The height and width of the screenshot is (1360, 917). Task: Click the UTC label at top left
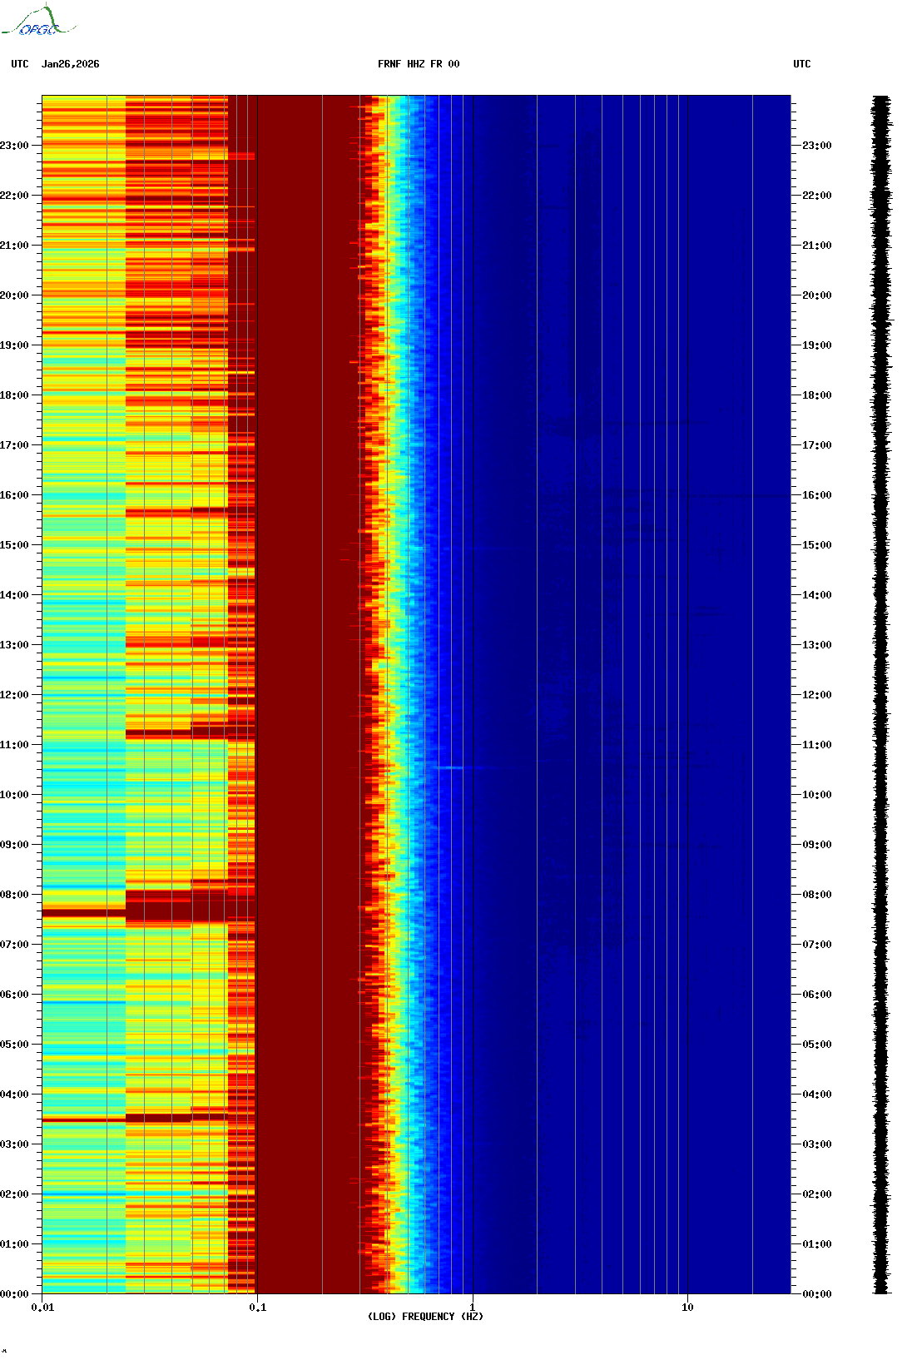coord(20,64)
